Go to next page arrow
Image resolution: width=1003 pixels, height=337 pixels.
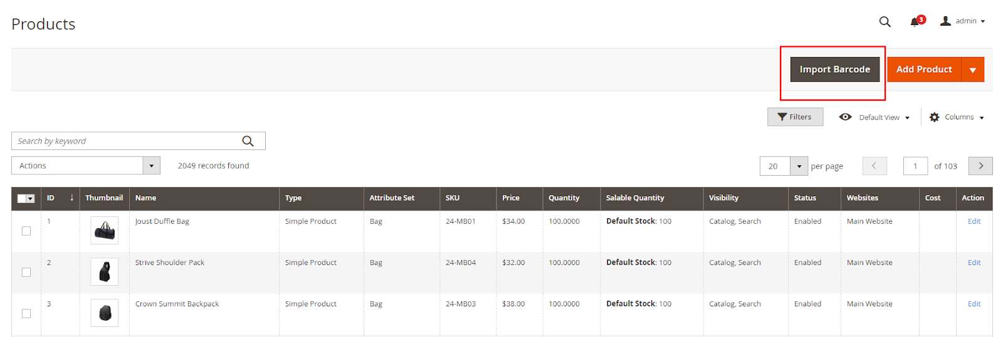(980, 166)
